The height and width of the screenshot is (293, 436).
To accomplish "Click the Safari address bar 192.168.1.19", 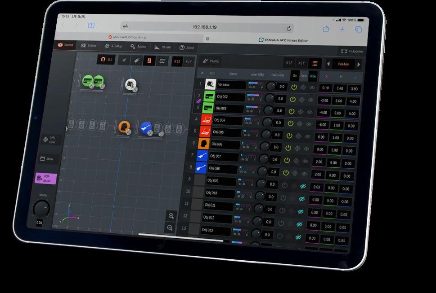I will click(x=207, y=27).
